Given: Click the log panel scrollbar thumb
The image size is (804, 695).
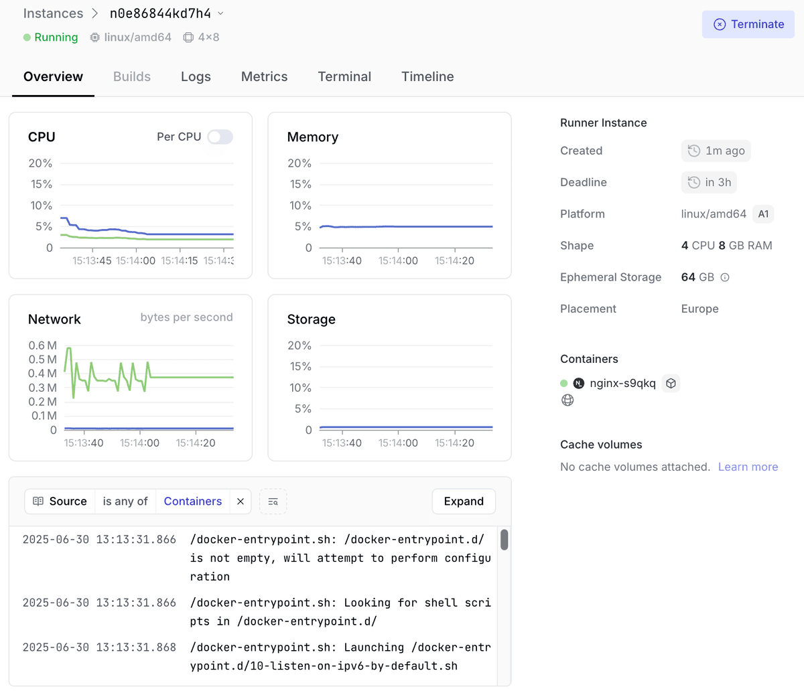Looking at the screenshot, I should coord(504,540).
